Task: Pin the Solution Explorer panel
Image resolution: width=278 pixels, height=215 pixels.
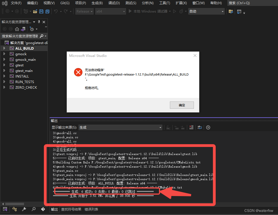Action: 39,22
